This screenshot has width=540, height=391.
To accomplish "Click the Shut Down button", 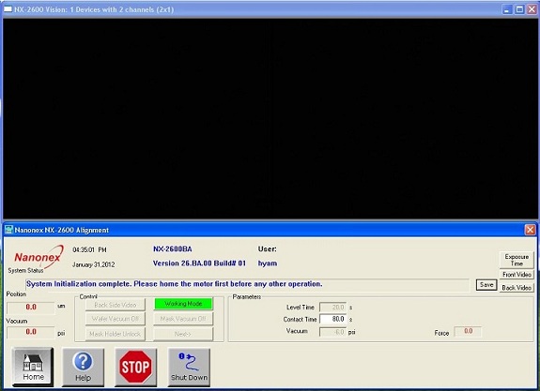I will click(x=189, y=368).
